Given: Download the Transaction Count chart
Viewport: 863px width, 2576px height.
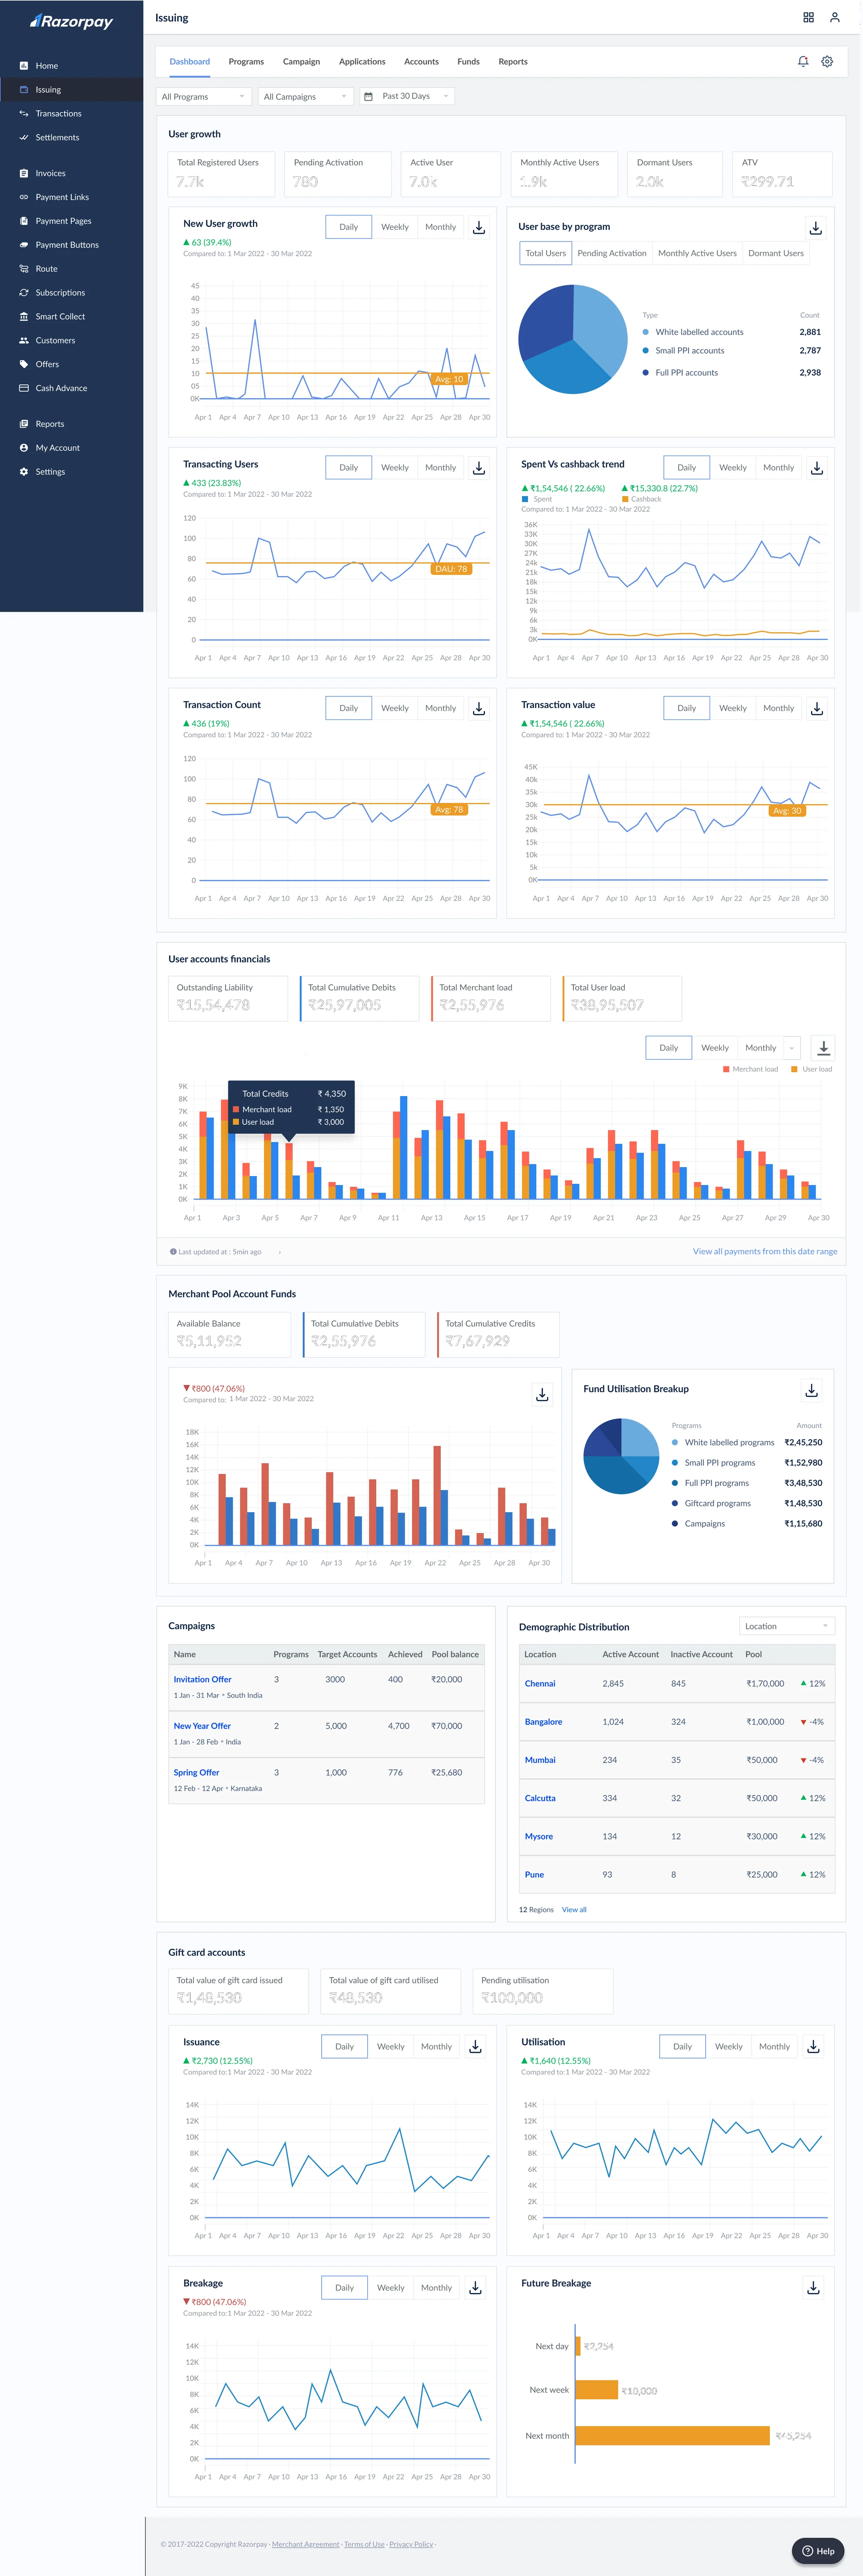Looking at the screenshot, I should point(479,708).
